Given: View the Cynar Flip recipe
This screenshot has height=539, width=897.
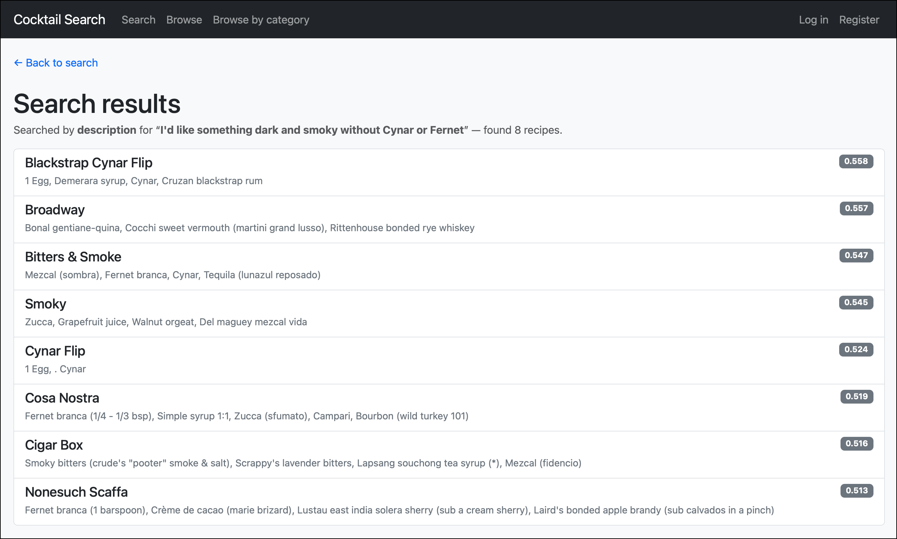Looking at the screenshot, I should [x=55, y=351].
